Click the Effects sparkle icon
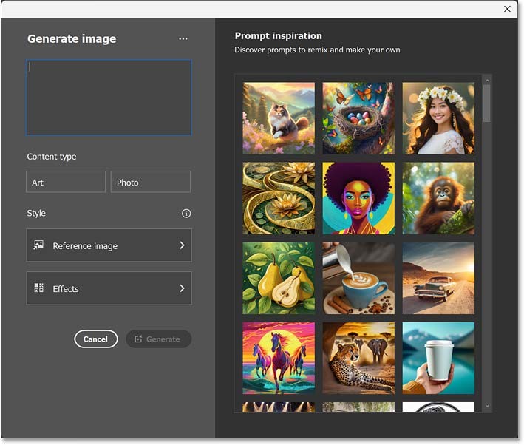The width and height of the screenshot is (524, 445). 39,288
